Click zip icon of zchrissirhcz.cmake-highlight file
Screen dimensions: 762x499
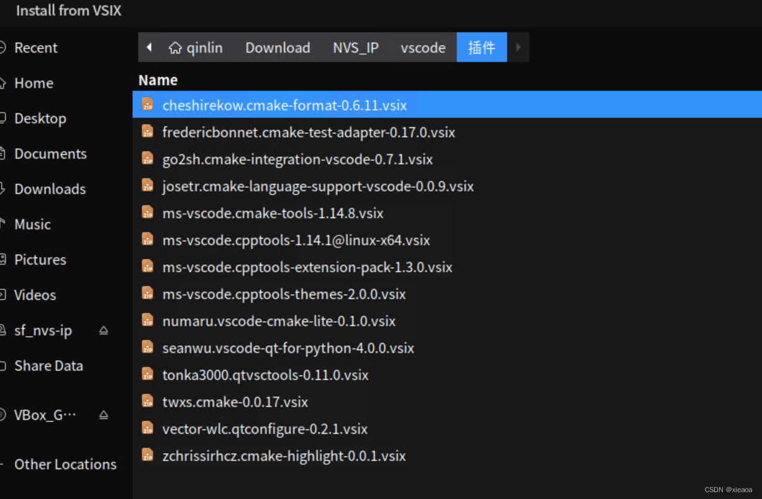[147, 455]
